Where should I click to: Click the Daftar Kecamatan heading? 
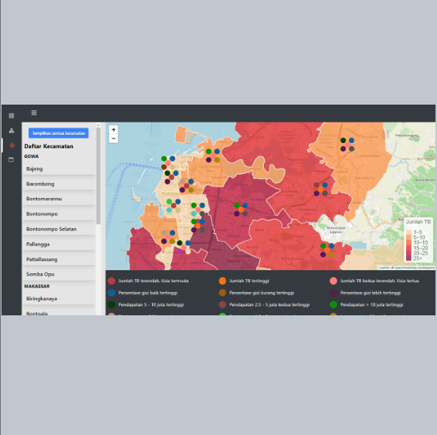click(x=49, y=147)
